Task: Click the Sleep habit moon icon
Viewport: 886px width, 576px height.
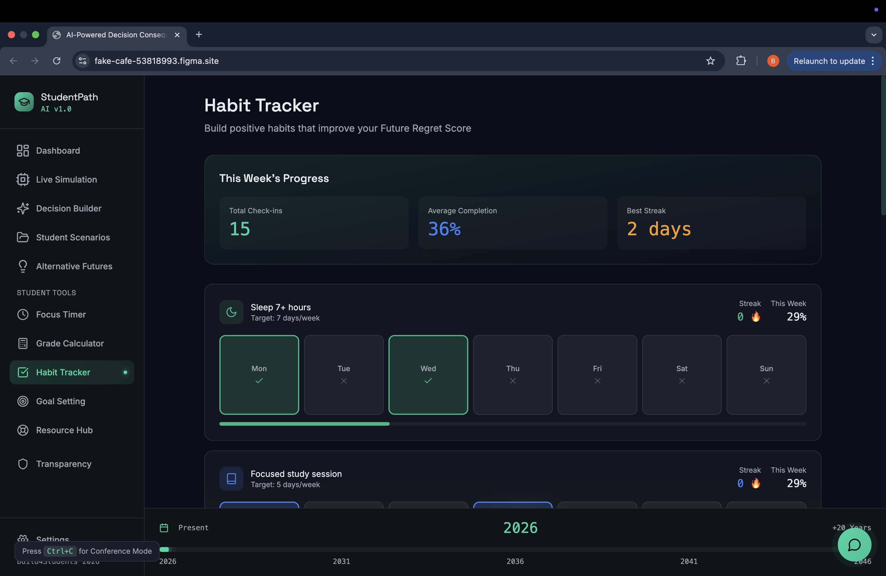Action: tap(231, 312)
